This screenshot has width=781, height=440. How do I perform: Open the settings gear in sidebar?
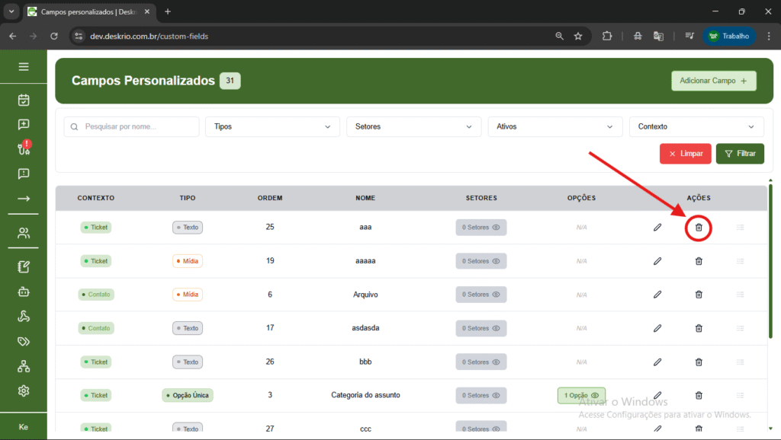coord(24,391)
